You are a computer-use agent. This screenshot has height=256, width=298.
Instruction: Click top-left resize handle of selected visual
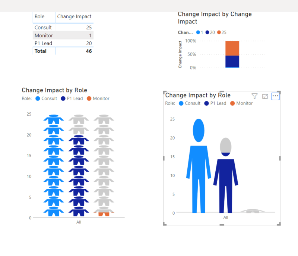(x=165, y=92)
